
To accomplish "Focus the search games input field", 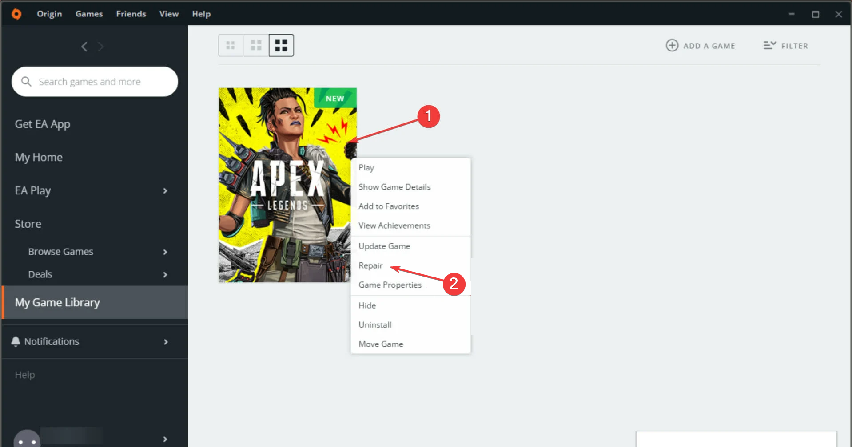I will 95,82.
